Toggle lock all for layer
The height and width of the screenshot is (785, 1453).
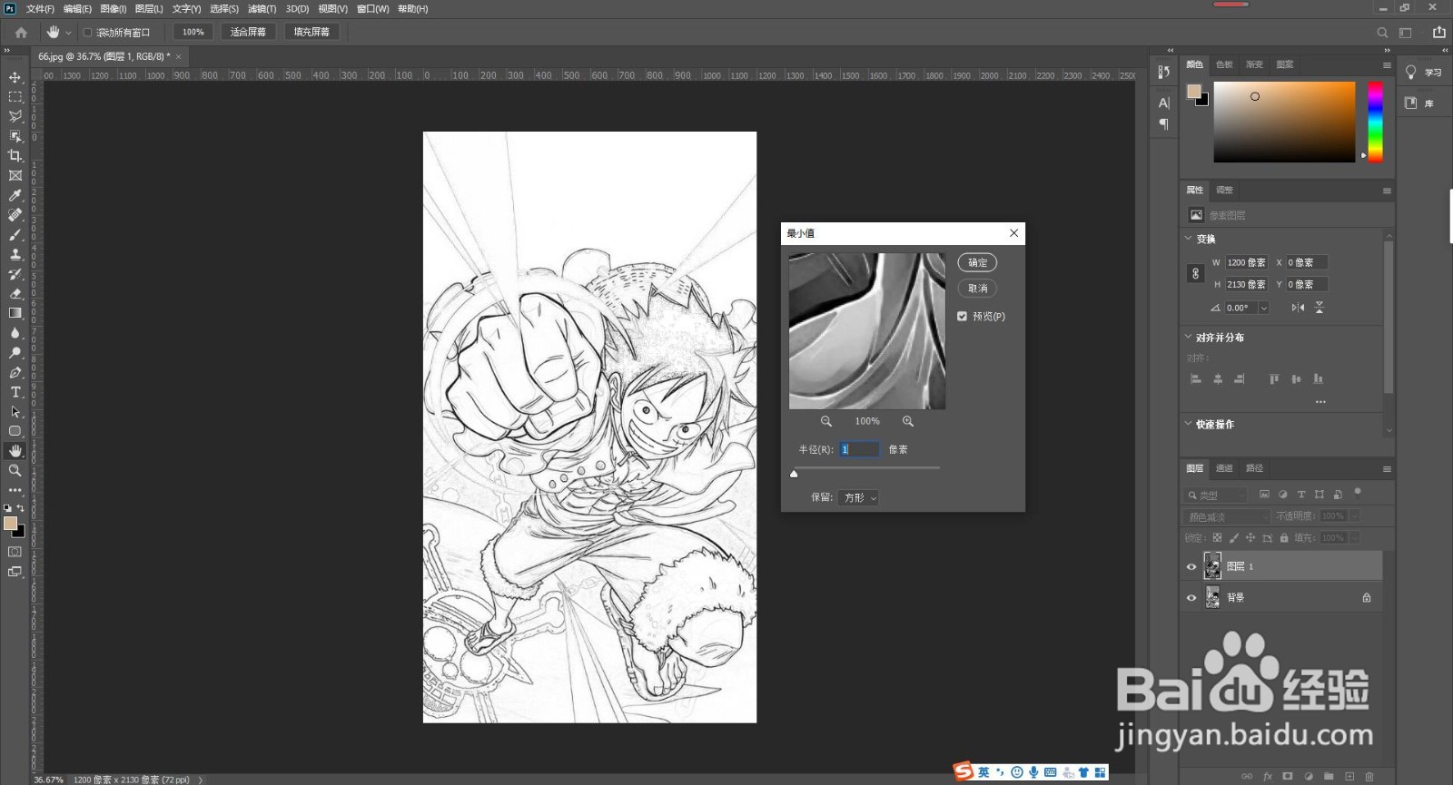pos(1284,538)
